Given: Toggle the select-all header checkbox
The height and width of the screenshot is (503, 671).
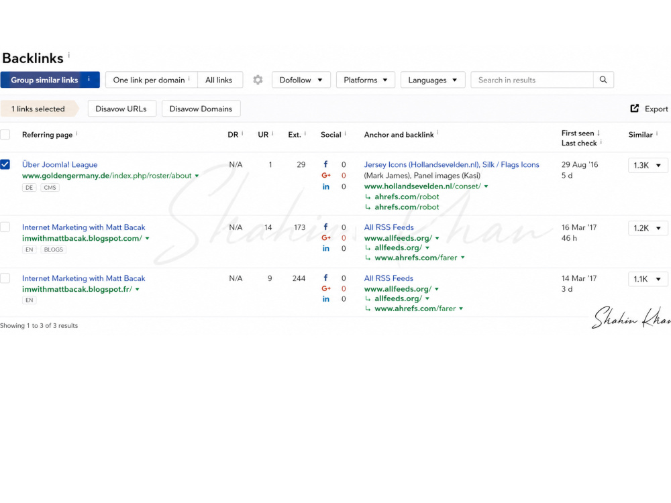Looking at the screenshot, I should point(5,134).
